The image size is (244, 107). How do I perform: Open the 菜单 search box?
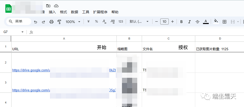(19, 21)
